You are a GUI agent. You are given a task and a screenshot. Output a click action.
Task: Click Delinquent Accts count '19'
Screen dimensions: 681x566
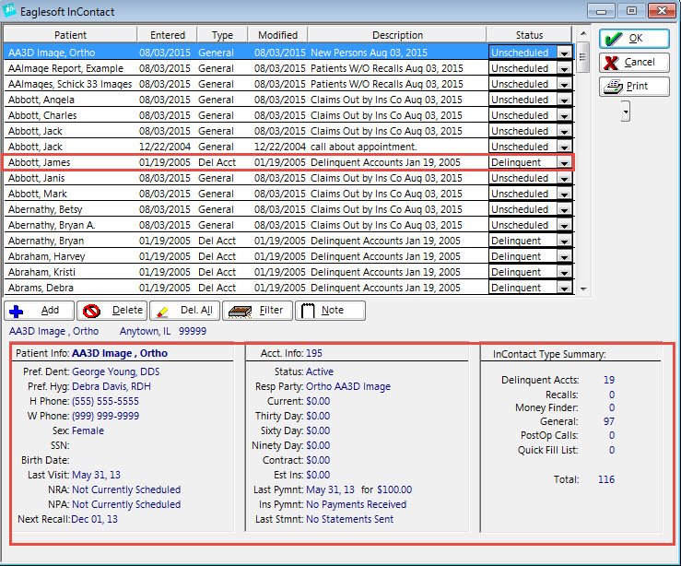coord(609,380)
